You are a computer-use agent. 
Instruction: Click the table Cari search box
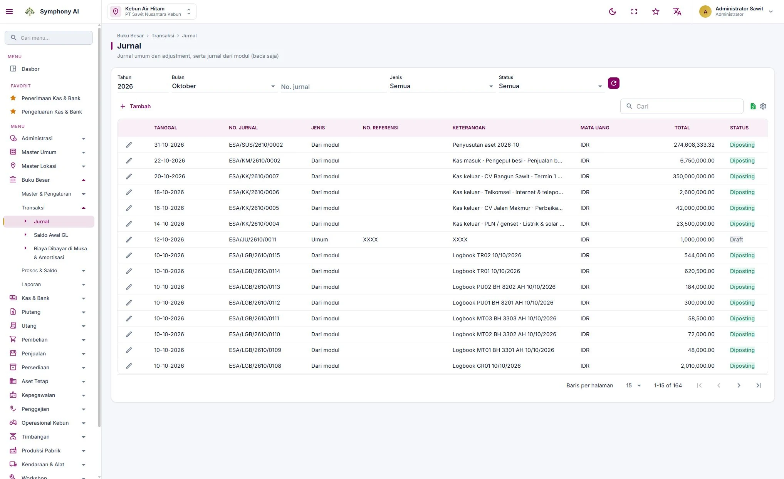(682, 106)
